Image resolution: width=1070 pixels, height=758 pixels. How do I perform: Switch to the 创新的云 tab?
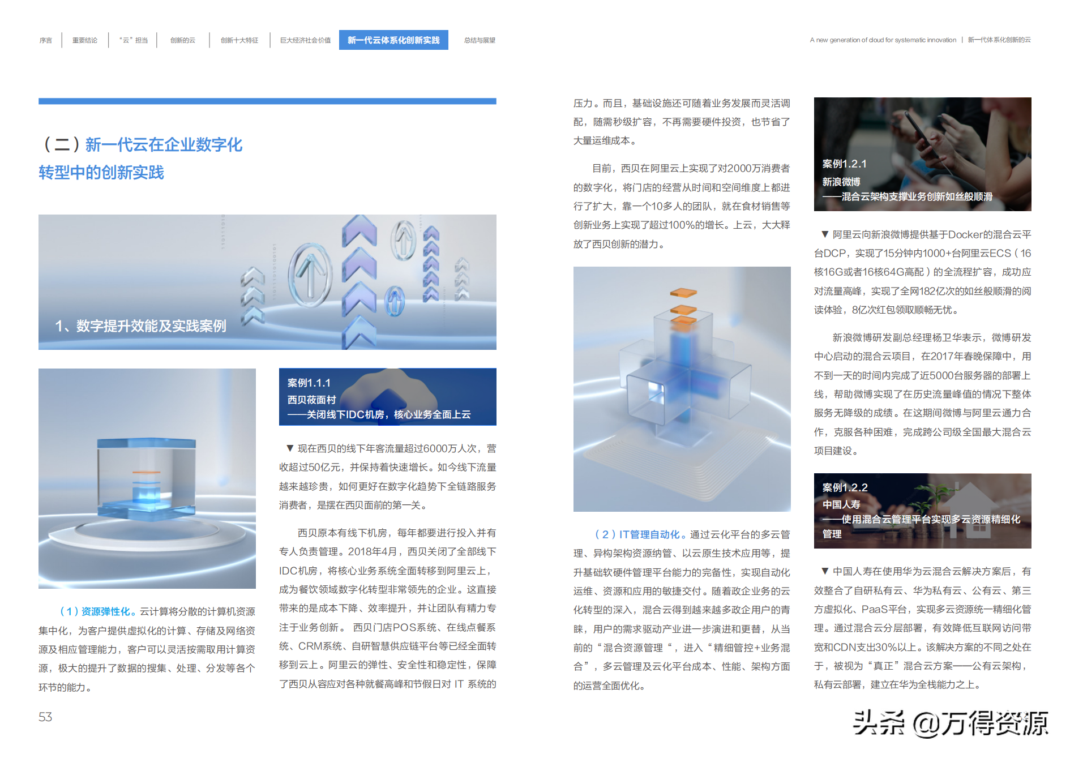coord(183,40)
